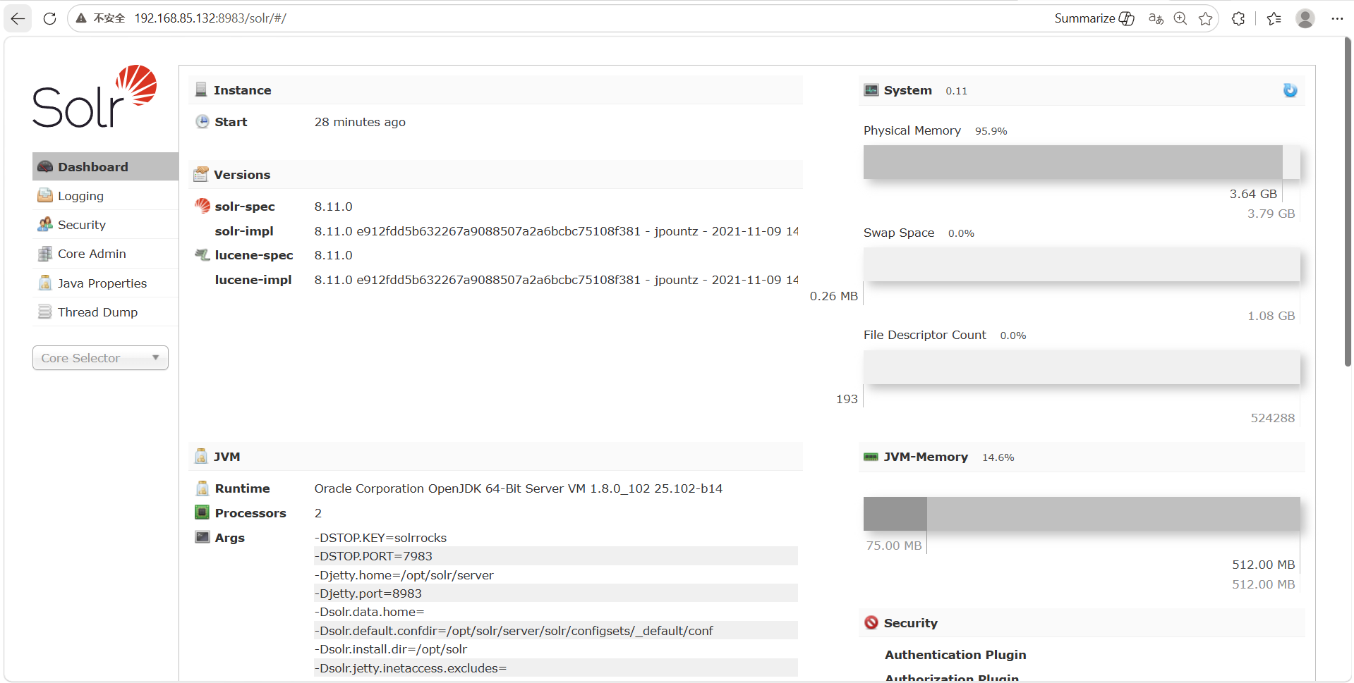Click the '28 minutes ago' start value
1354x683 pixels.
pos(360,122)
